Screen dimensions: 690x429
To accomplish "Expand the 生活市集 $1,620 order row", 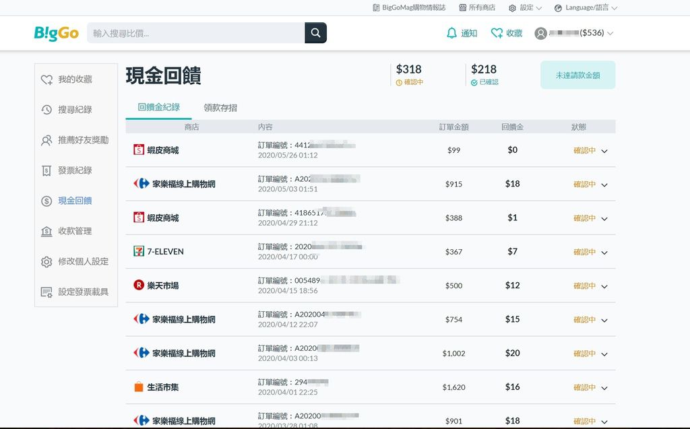I will [604, 388].
